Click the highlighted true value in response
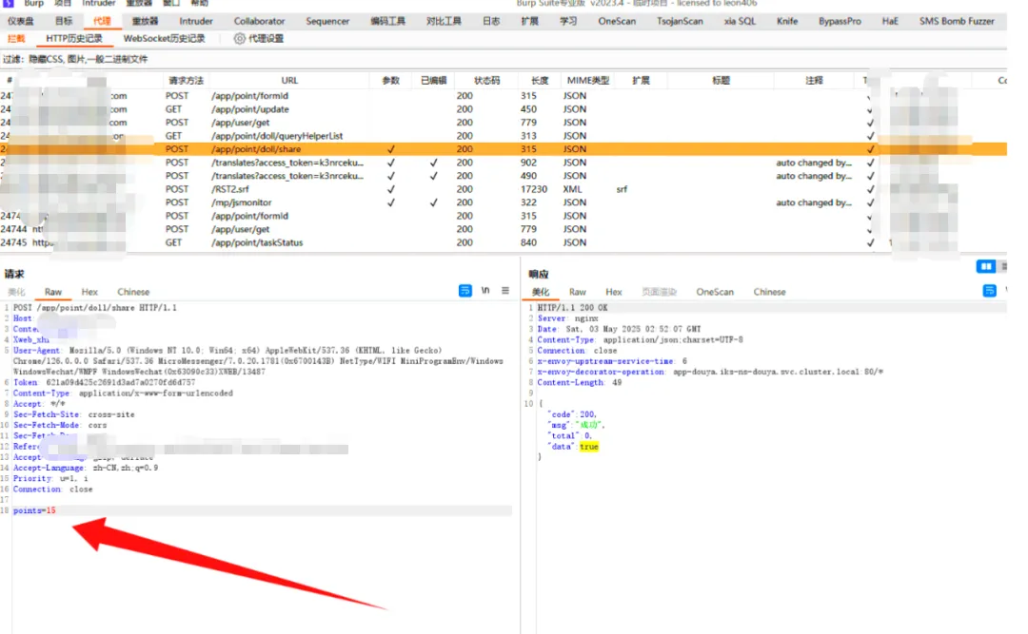 coord(589,447)
